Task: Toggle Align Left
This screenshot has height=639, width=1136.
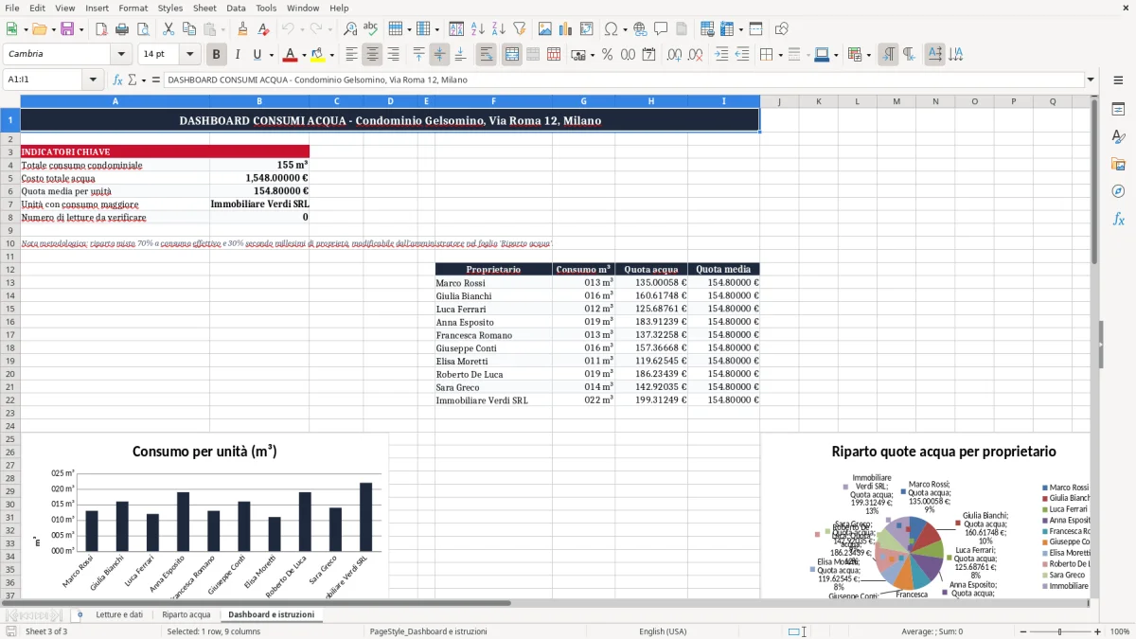Action: coord(352,55)
